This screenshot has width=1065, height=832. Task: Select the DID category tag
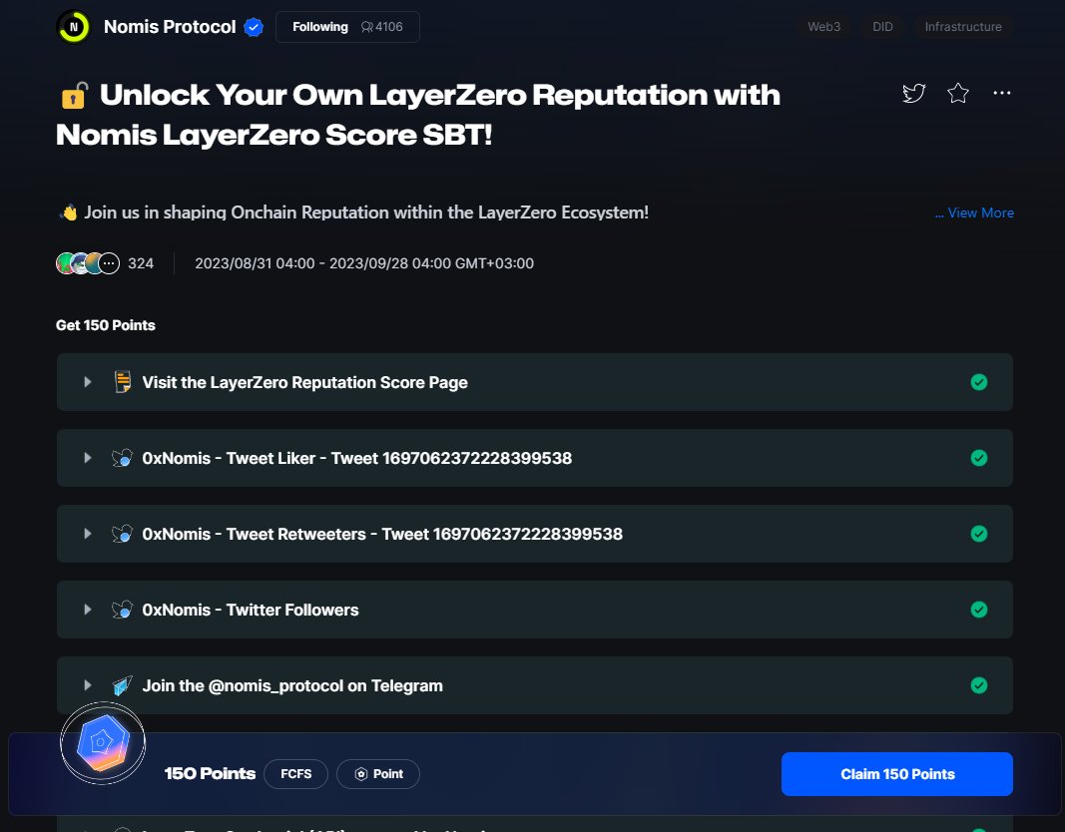pyautogui.click(x=882, y=27)
